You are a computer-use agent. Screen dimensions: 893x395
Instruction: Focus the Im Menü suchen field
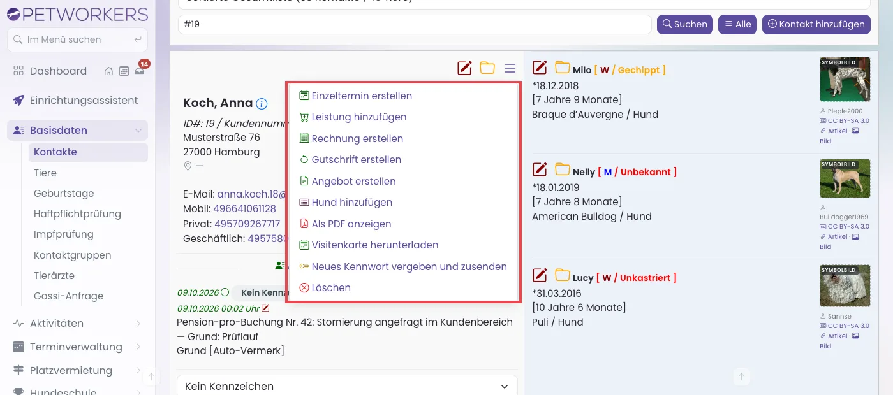pyautogui.click(x=77, y=39)
